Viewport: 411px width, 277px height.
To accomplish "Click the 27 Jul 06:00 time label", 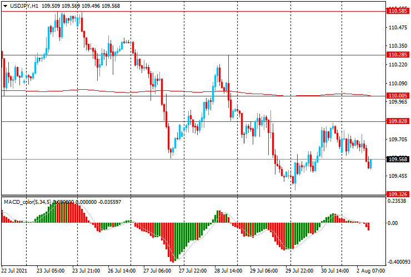I will coord(157,271).
